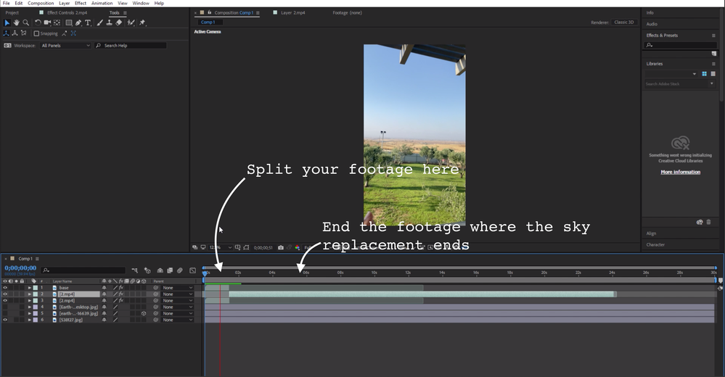Image resolution: width=725 pixels, height=377 pixels.
Task: Select the Unified Camera tool
Action: point(47,22)
